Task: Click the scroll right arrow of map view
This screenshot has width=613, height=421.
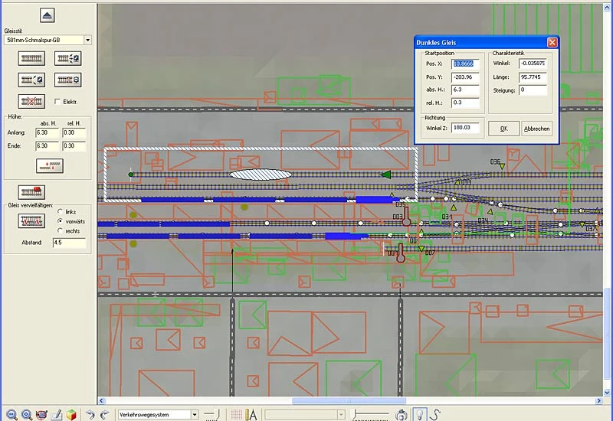Action: point(599,400)
